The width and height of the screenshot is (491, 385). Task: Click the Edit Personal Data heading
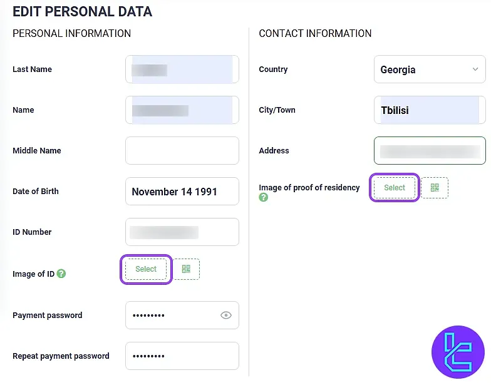coord(82,11)
